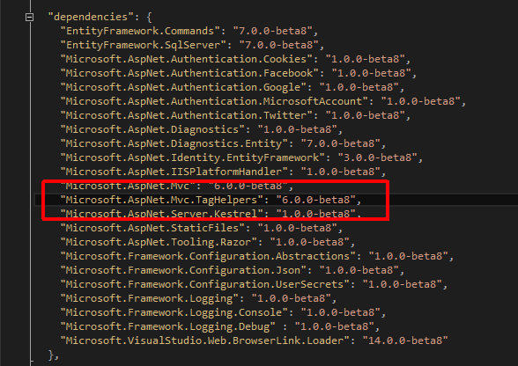Screen dimensions: 518x366
Task: Select "Microsoft.Framework.Configuration.Abstractions" entry
Action: point(208,256)
